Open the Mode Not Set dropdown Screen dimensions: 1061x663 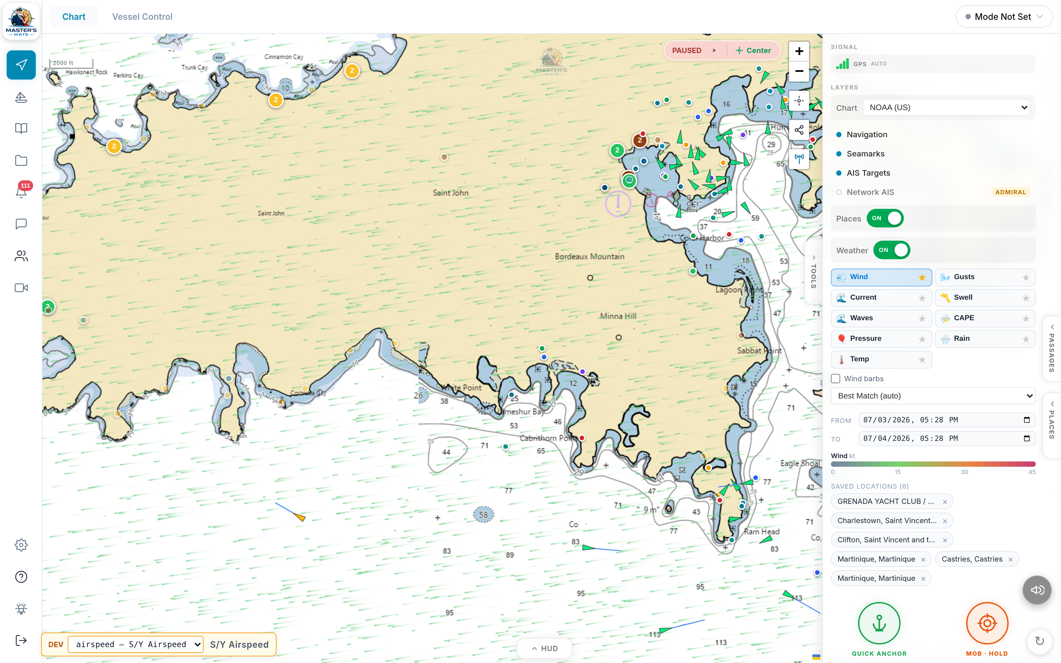(1004, 17)
